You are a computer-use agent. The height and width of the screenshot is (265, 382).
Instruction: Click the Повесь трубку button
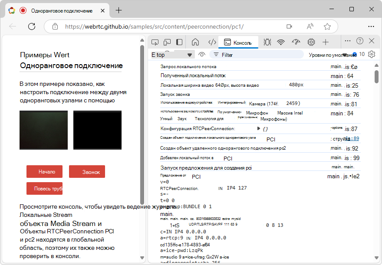point(44,189)
